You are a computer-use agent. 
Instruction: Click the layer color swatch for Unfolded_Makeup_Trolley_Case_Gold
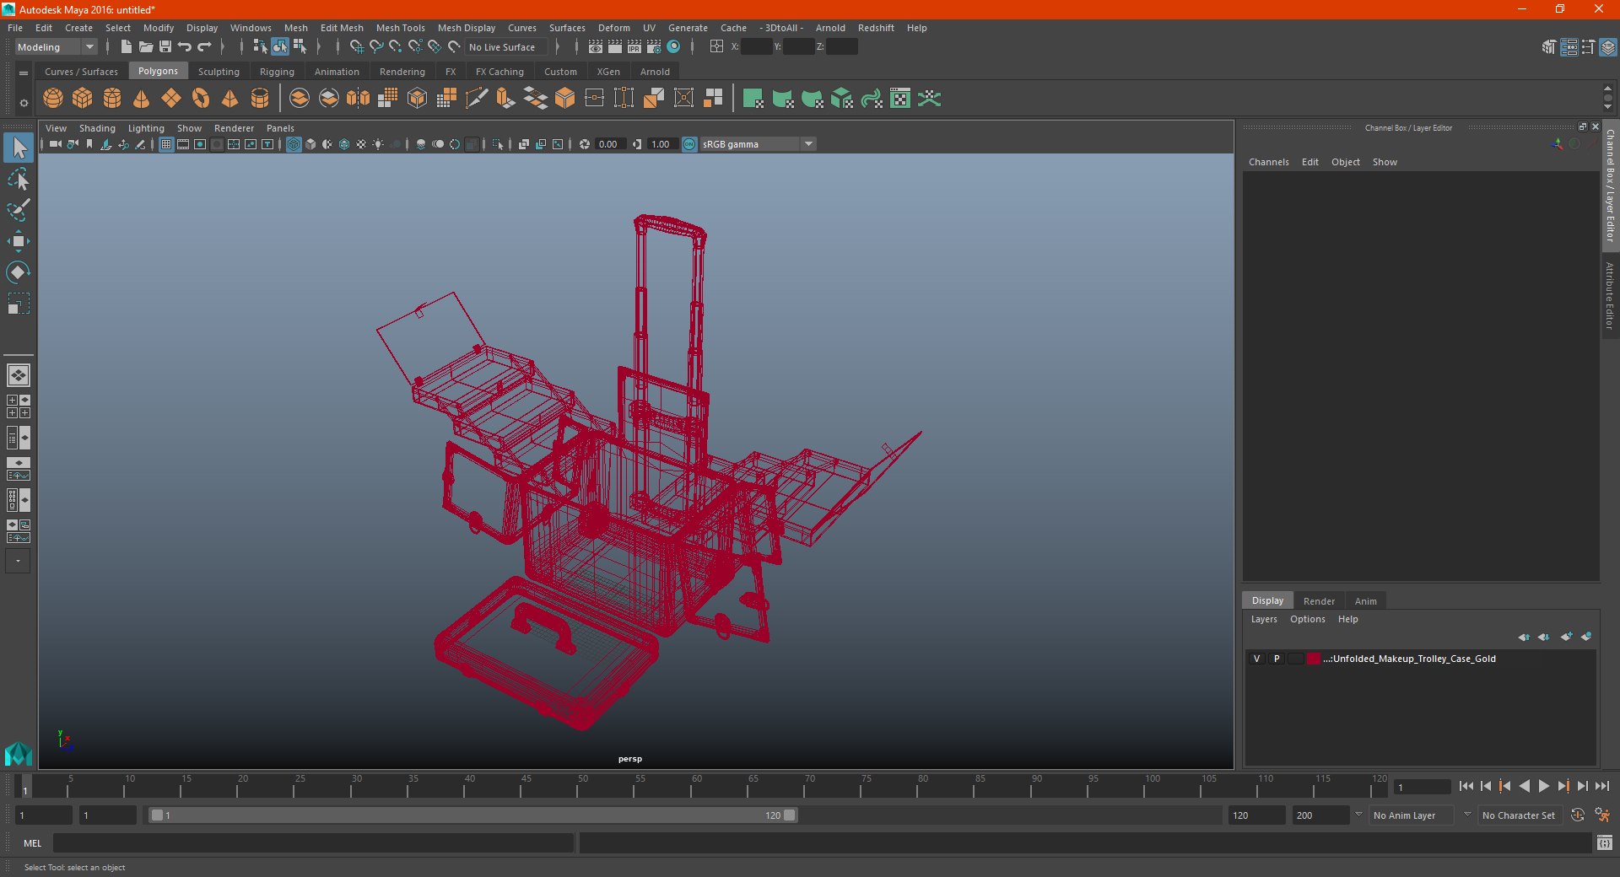pyautogui.click(x=1313, y=659)
